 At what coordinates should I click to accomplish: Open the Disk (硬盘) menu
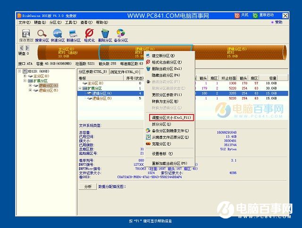pos(40,23)
